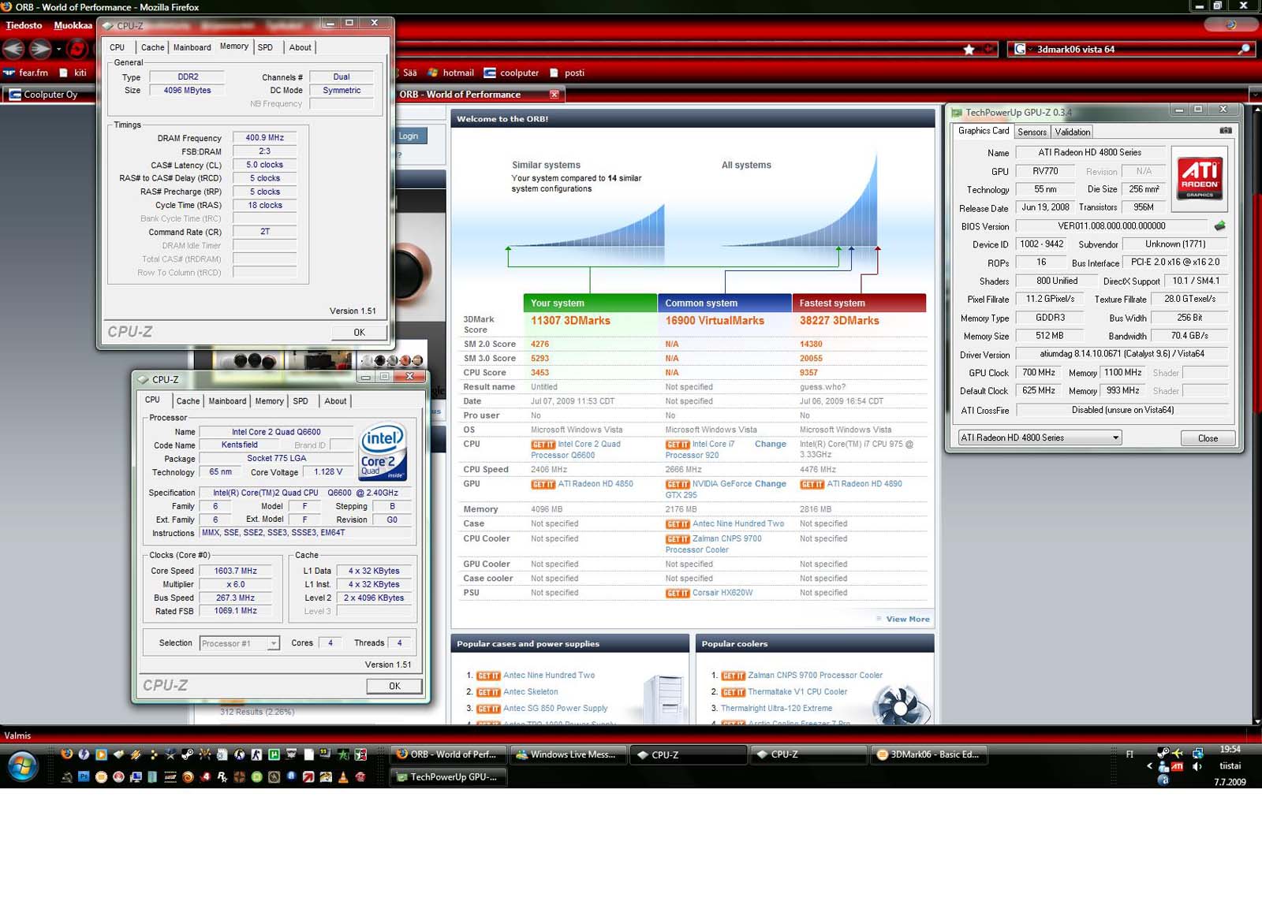Close the ORB World of Performance tab
The width and height of the screenshot is (1262, 901).
pyautogui.click(x=554, y=94)
